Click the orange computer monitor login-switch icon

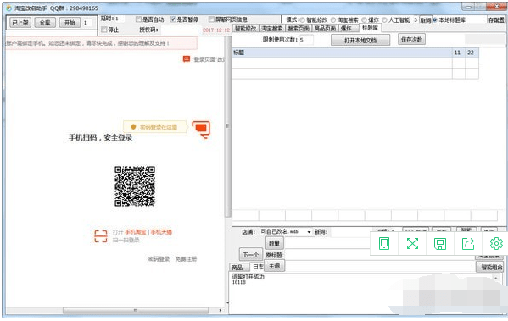[201, 129]
